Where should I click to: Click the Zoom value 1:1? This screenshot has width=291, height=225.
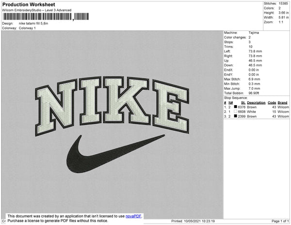click(x=281, y=22)
